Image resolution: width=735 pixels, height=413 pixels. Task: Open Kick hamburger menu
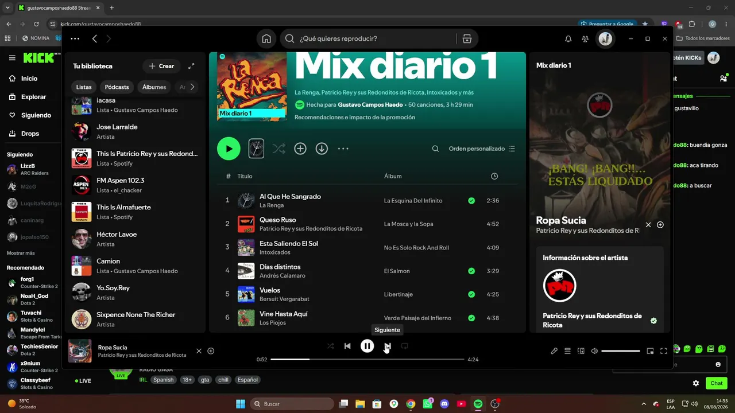[x=12, y=58]
